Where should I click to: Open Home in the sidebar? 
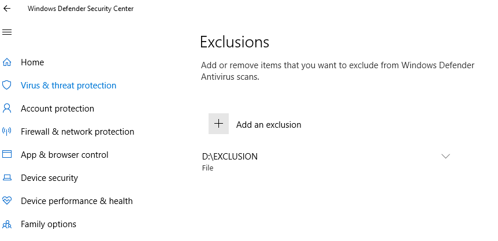click(x=32, y=62)
